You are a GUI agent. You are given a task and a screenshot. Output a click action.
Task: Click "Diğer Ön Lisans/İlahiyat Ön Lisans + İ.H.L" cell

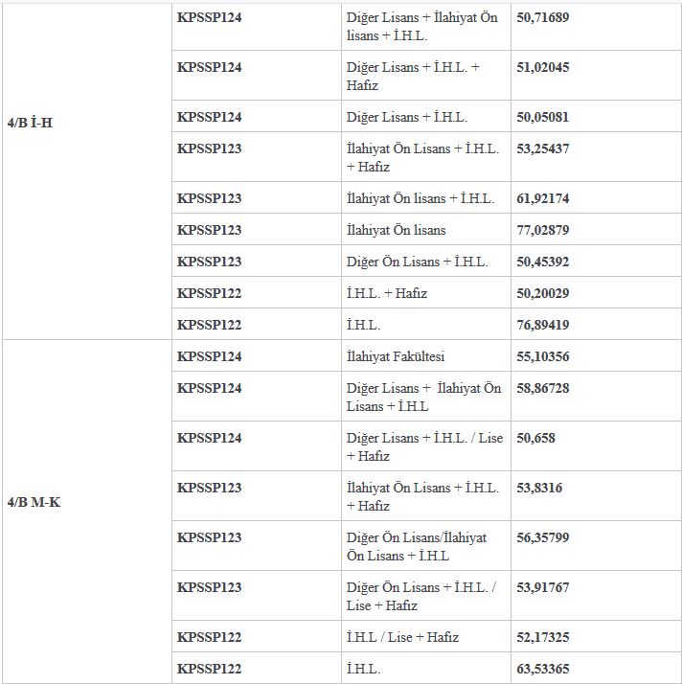tap(417, 546)
